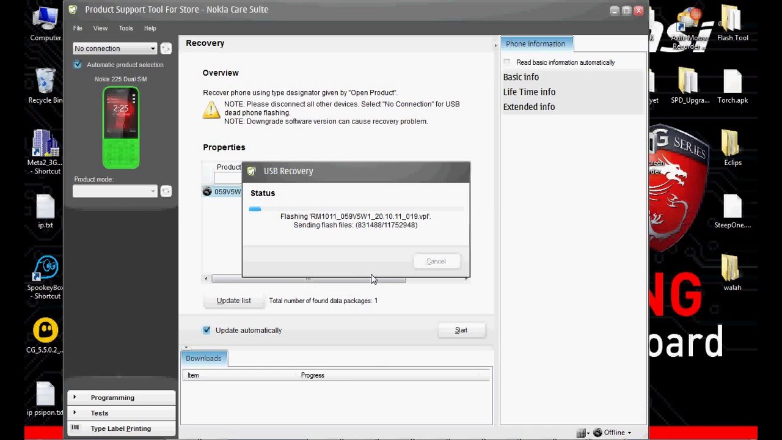Open the ip psipon.txt desktop file

[45, 398]
